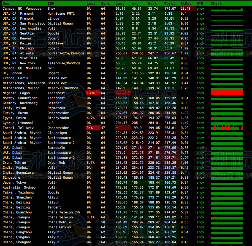Click the 34% loss cell for Tel Aviv
Screen dimensions: 252x246
[x=90, y=128]
